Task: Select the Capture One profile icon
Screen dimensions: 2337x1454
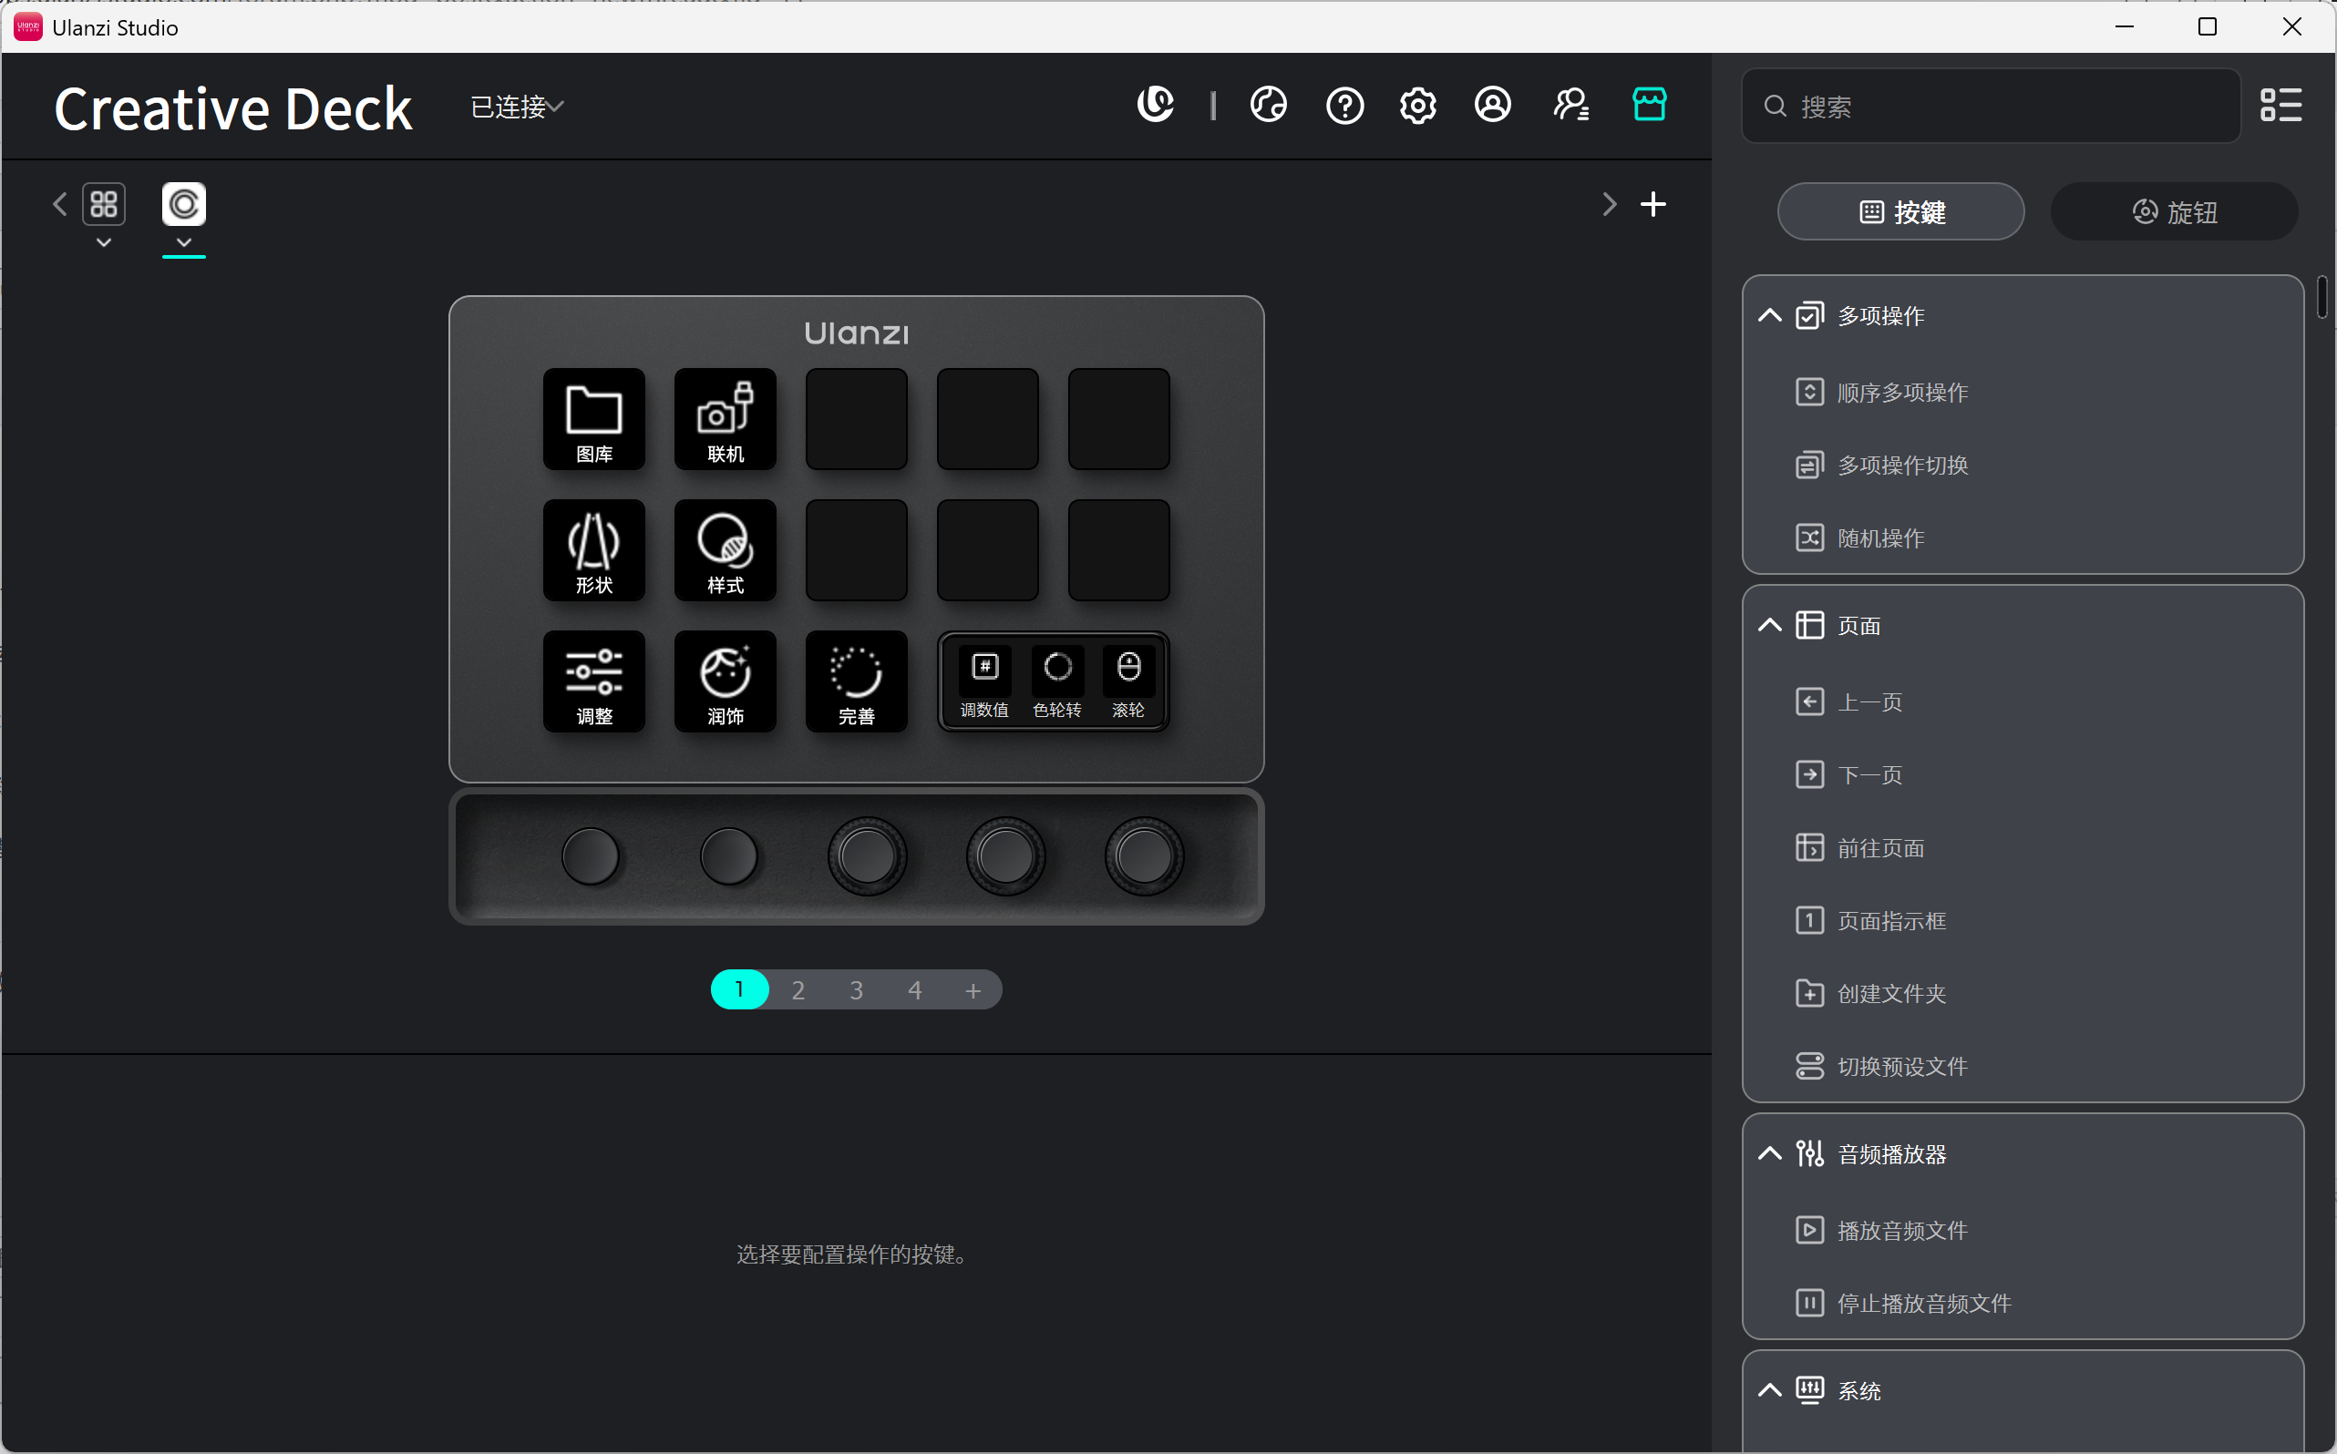Action: coord(184,204)
